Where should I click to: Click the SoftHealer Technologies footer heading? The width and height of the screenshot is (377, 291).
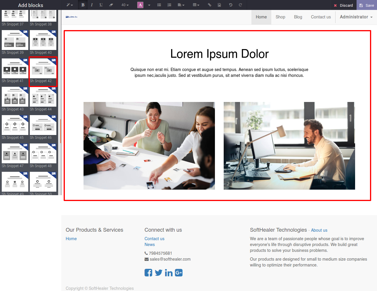[x=278, y=230]
